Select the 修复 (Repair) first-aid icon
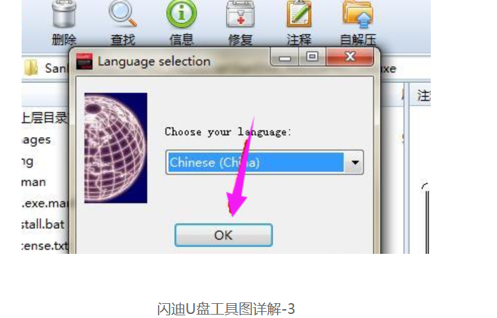Viewport: 497px width, 318px height. click(240, 14)
